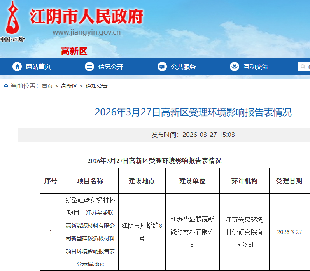310x271 pixels.
Task: Open the 互动交流 menu item
Action: pos(256,66)
